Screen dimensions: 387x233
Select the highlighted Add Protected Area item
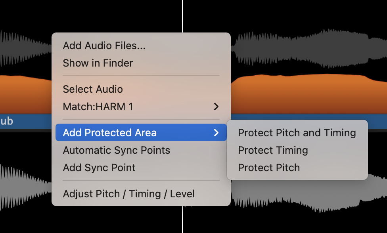point(109,133)
